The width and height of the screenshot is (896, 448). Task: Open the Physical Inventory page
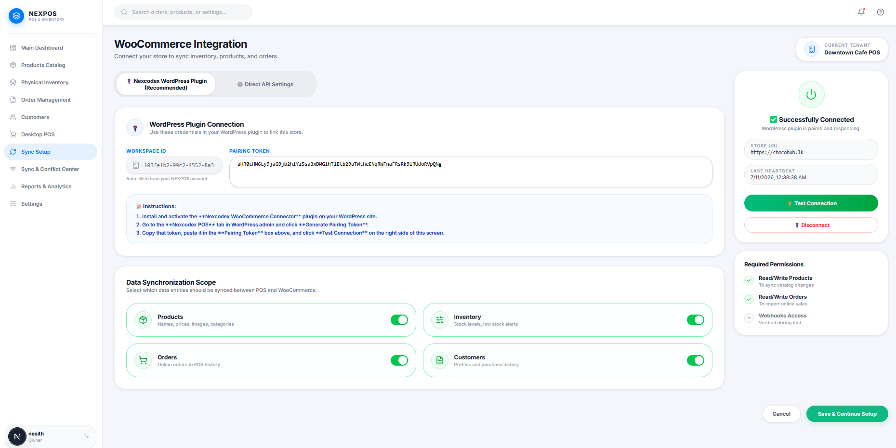tap(51, 82)
